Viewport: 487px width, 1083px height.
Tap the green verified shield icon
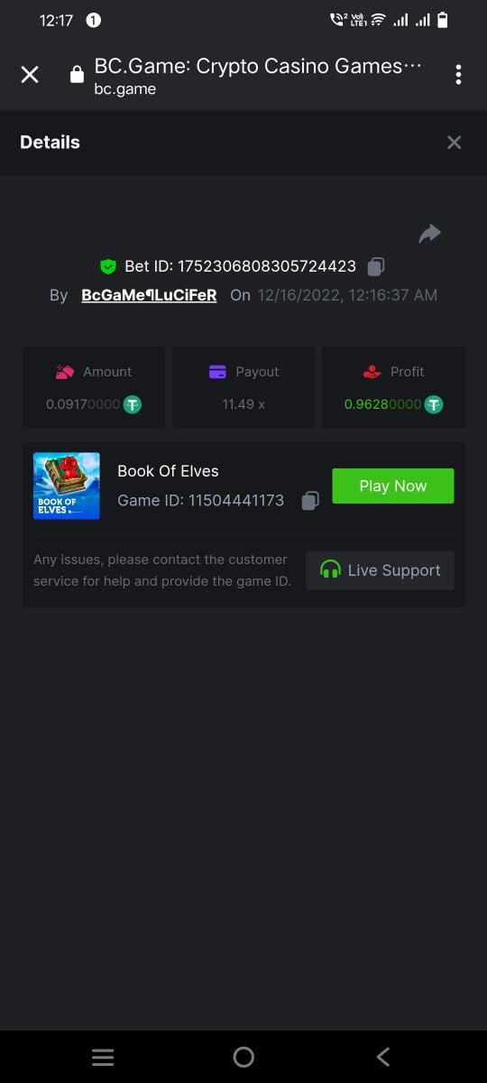(x=108, y=266)
